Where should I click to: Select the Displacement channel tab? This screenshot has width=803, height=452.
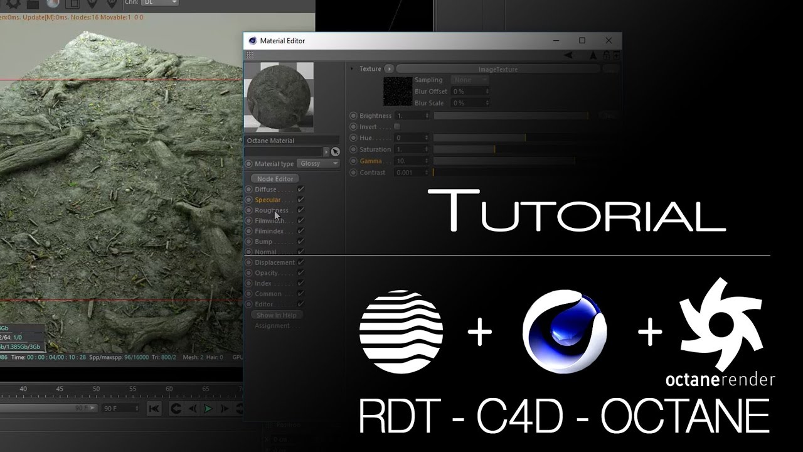coord(275,262)
